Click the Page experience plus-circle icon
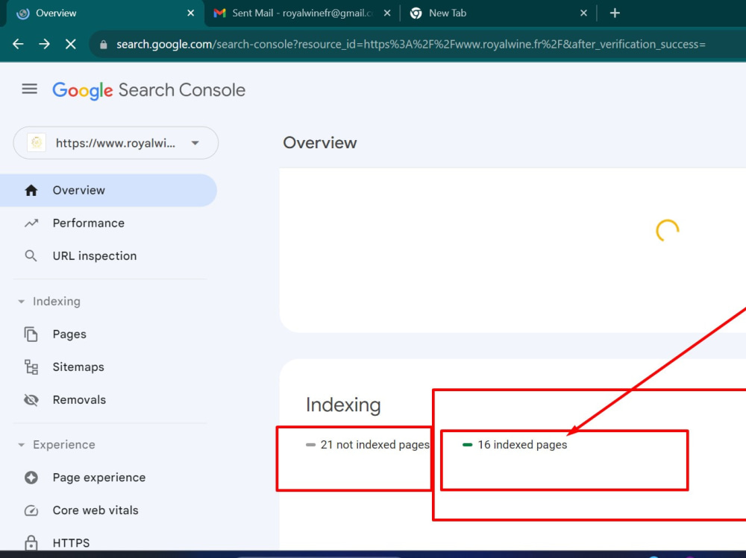 (x=31, y=478)
